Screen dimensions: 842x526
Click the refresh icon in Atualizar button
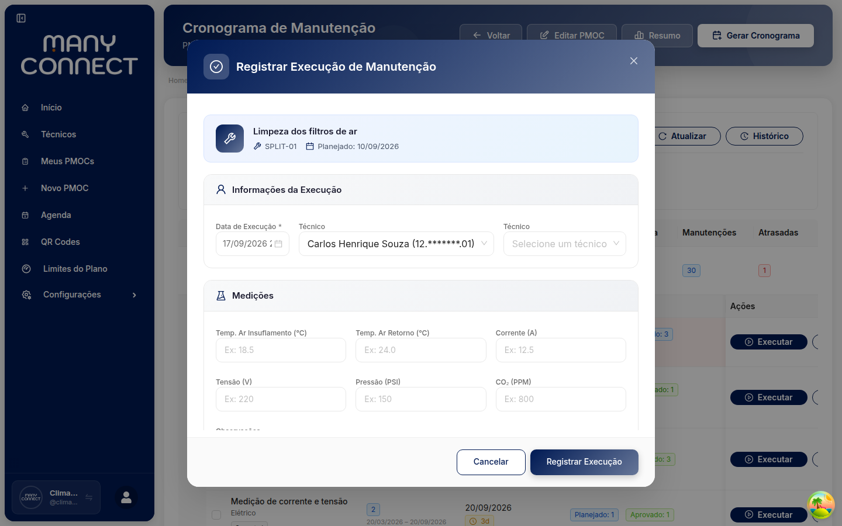click(662, 136)
